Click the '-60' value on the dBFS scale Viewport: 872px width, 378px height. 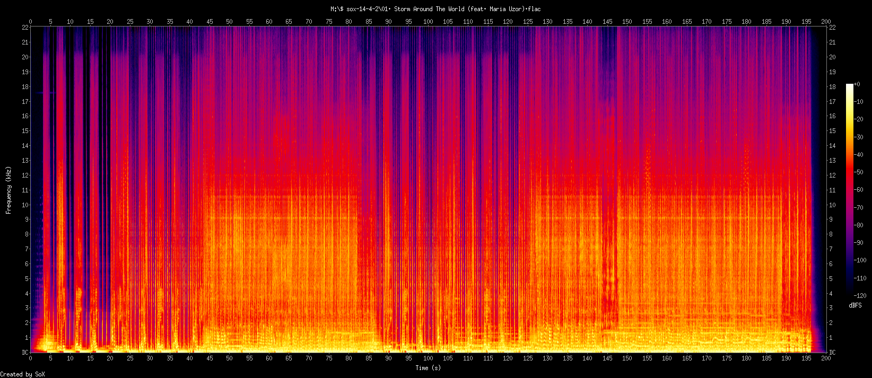tap(859, 190)
